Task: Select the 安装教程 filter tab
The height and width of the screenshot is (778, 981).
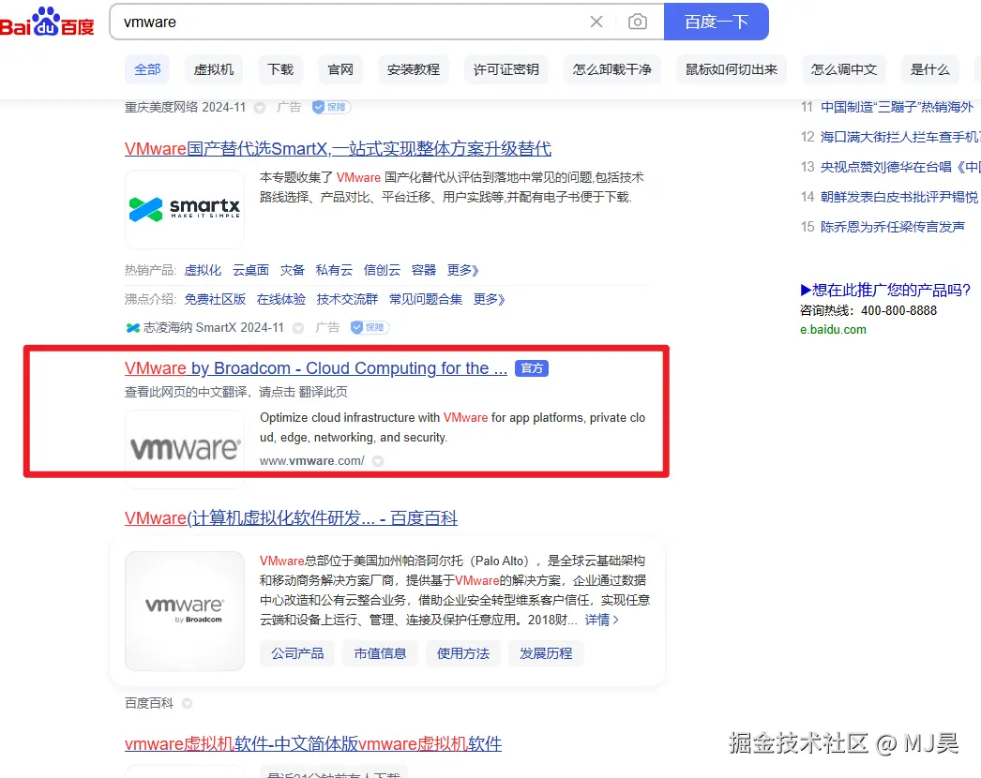Action: tap(413, 69)
